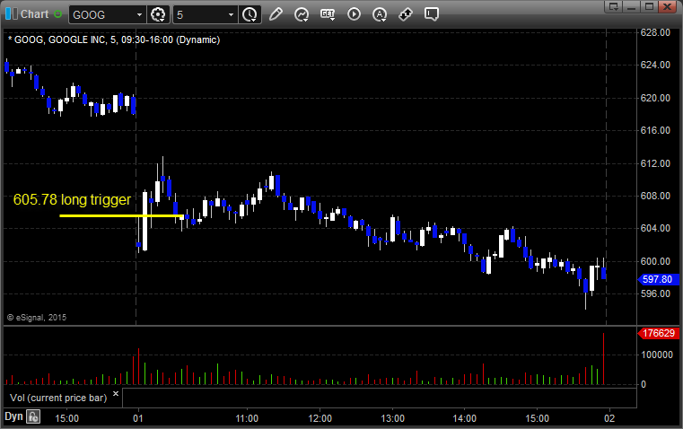The width and height of the screenshot is (683, 429).
Task: Open the circled A alerts menu
Action: click(x=380, y=14)
